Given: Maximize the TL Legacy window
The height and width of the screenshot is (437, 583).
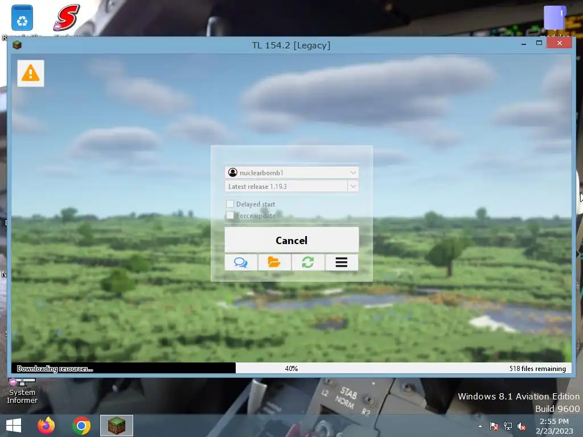Looking at the screenshot, I should pyautogui.click(x=539, y=43).
